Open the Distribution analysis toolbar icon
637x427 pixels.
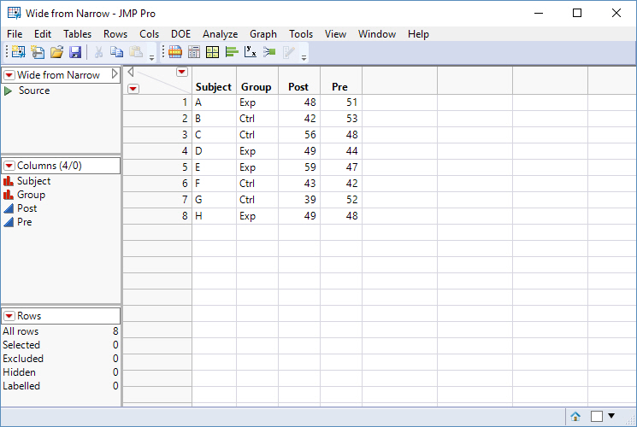pos(232,52)
